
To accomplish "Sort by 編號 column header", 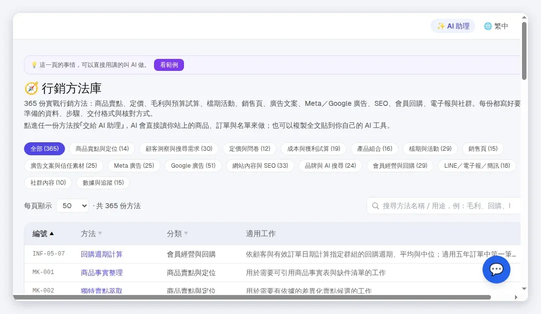I will (43, 234).
